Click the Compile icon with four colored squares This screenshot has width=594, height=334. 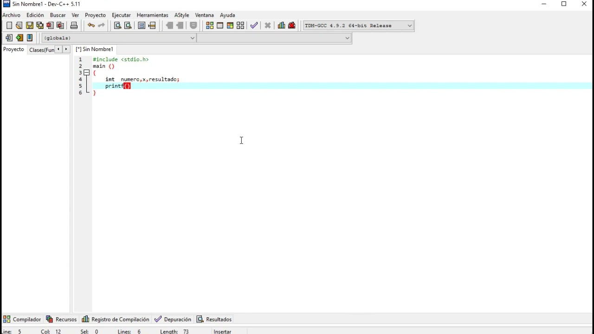point(210,26)
